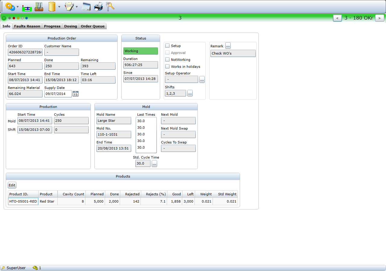
Task: Click the Edit button in Products
Action: click(x=12, y=185)
